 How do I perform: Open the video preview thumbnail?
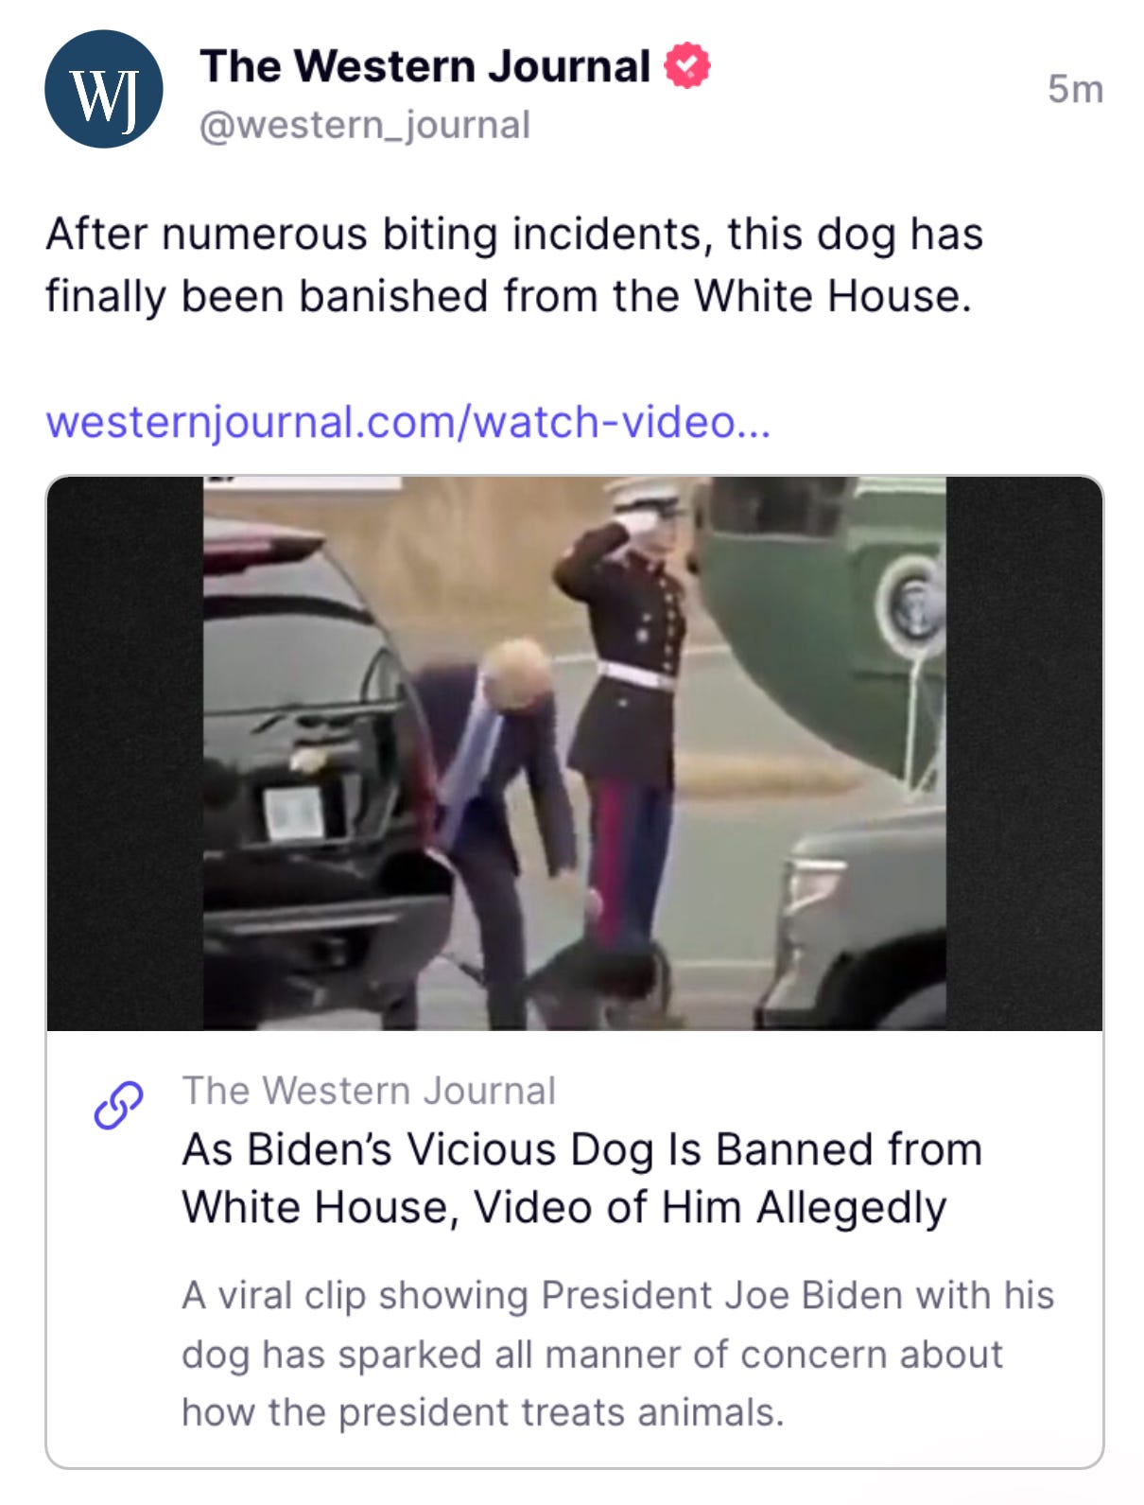tap(574, 753)
